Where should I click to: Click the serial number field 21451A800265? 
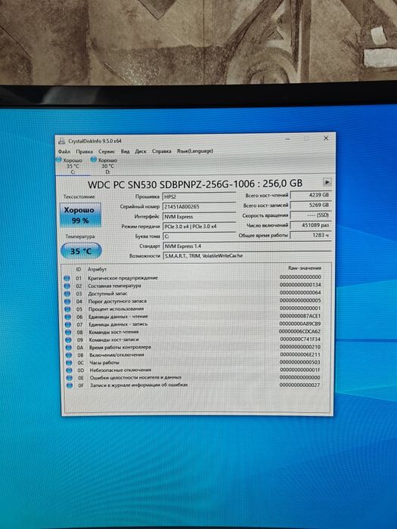199,206
